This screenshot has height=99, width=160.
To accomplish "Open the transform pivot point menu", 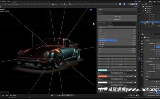I will click(x=61, y=4).
